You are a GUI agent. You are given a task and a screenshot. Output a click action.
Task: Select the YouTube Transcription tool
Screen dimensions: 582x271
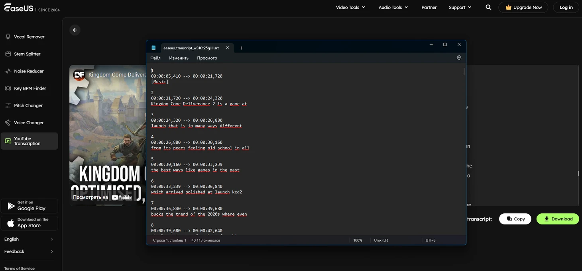(x=29, y=141)
